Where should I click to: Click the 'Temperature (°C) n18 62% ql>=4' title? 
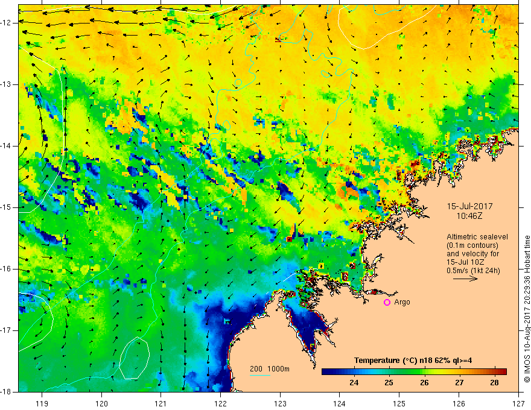pyautogui.click(x=413, y=361)
